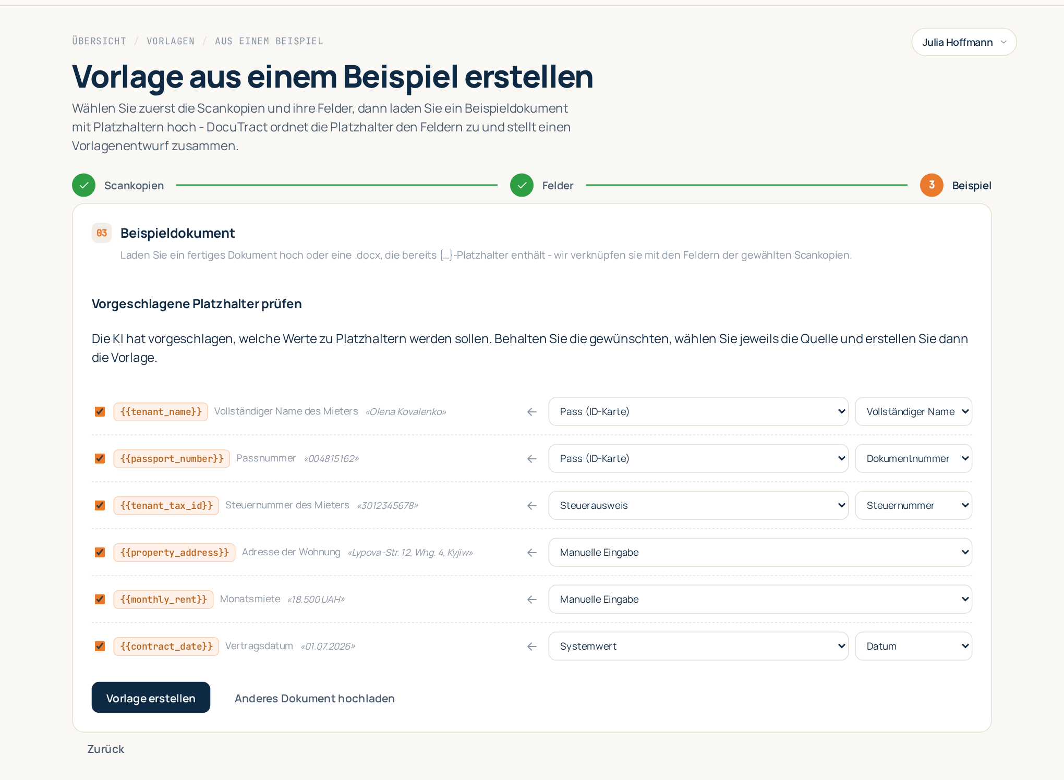Disable the contract_date placeholder checkbox

click(100, 647)
